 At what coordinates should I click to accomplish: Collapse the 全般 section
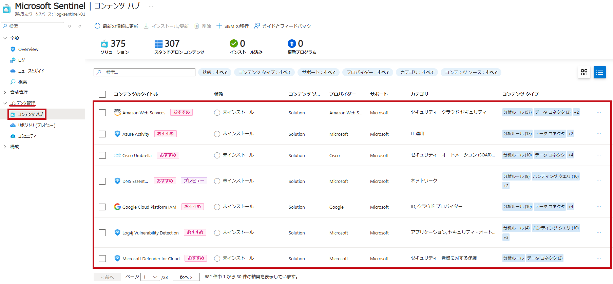tap(5, 38)
